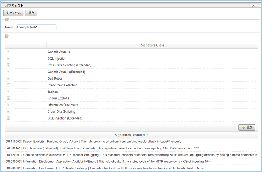This screenshot has height=172, width=262.
Task: Click the Generic Attacks label text
Action: (x=59, y=52)
